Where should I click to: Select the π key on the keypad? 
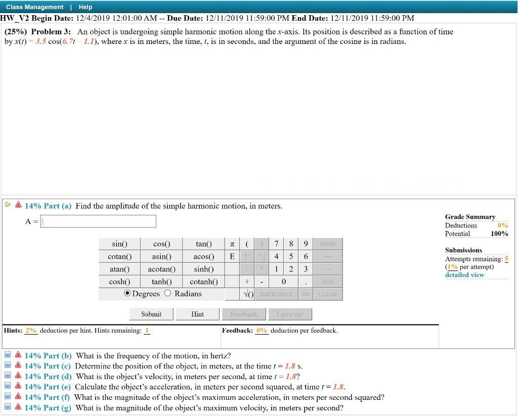click(232, 244)
